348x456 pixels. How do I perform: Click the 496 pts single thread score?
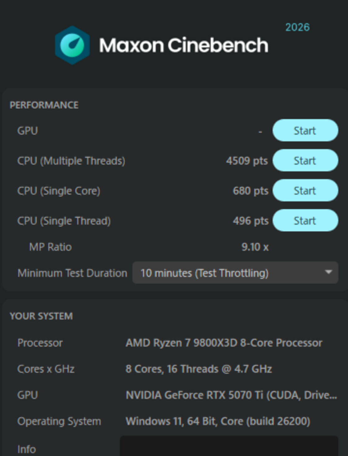click(x=251, y=221)
